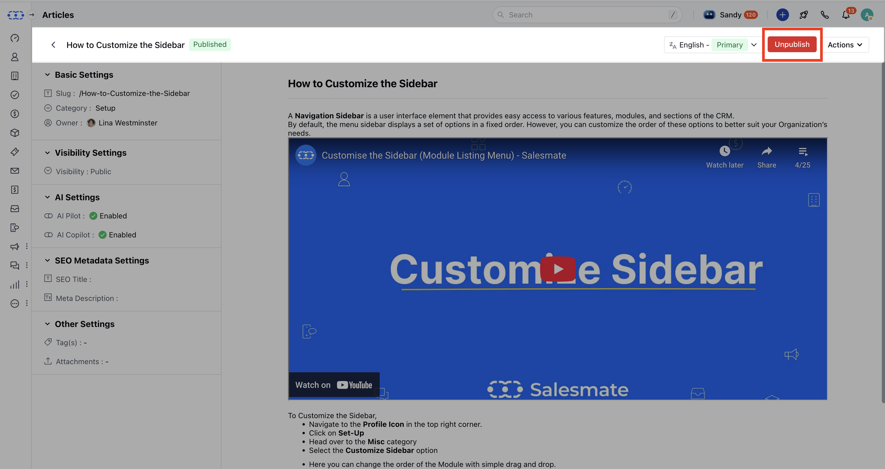This screenshot has width=885, height=469.
Task: Play the Customize Sidebar YouTube video
Action: [x=557, y=269]
